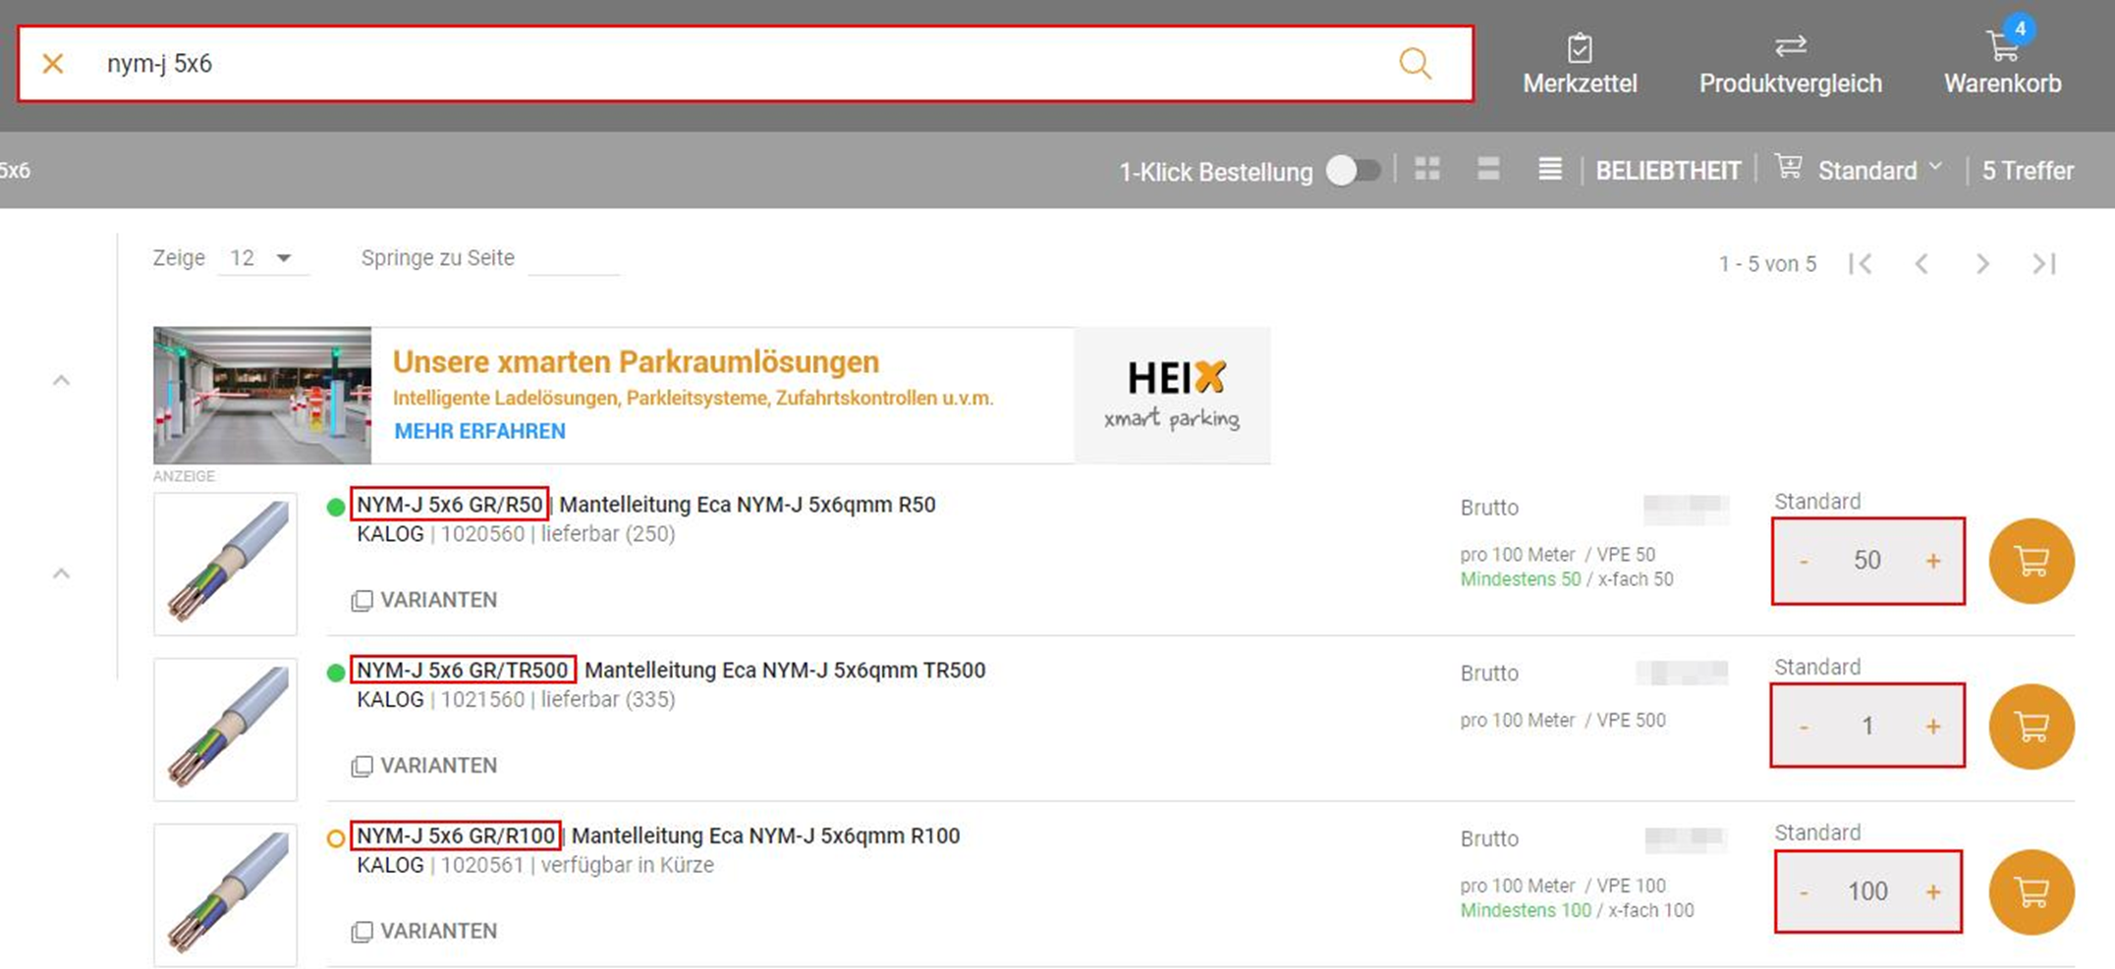
Task: Open the Merkzettel wishlist
Action: tap(1580, 64)
